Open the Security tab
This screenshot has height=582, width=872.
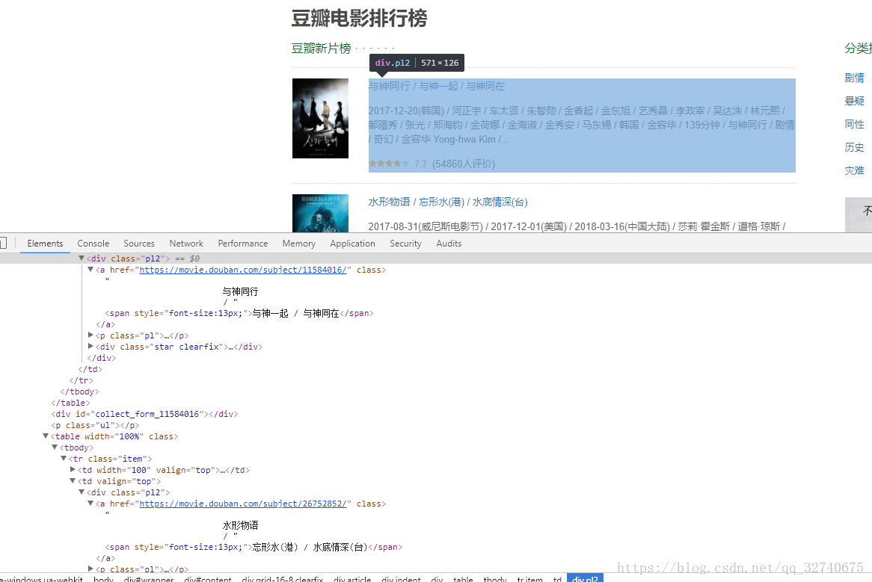click(x=405, y=244)
